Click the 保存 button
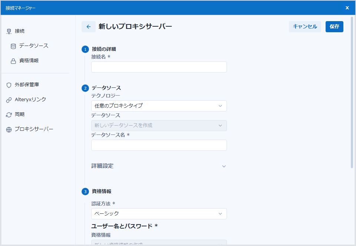This screenshot has height=246, width=356. [x=334, y=27]
